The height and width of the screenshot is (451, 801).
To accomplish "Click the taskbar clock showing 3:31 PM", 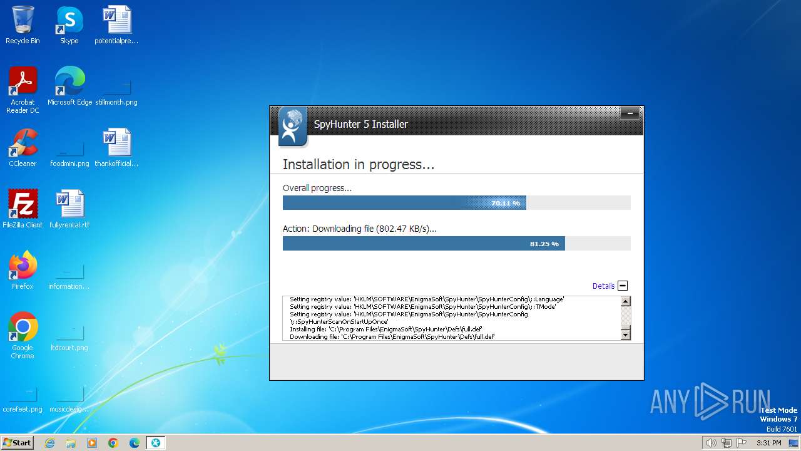I will coord(768,443).
